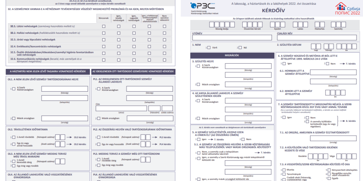Image resolution: width=363 pixels, height=181 pixels.
Task: Select Kényszerített áttelepítés reason checkbox
Action: (x=329, y=170)
